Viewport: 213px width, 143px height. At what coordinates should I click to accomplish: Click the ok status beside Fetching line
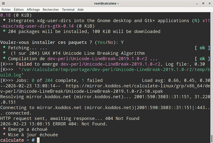click(x=202, y=48)
